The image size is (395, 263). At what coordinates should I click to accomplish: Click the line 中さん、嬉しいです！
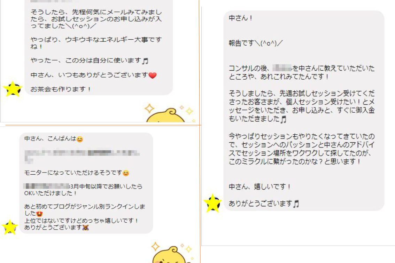260,187
